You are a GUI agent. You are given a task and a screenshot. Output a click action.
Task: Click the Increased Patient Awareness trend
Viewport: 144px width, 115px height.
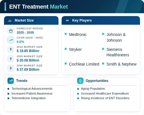tap(32, 93)
